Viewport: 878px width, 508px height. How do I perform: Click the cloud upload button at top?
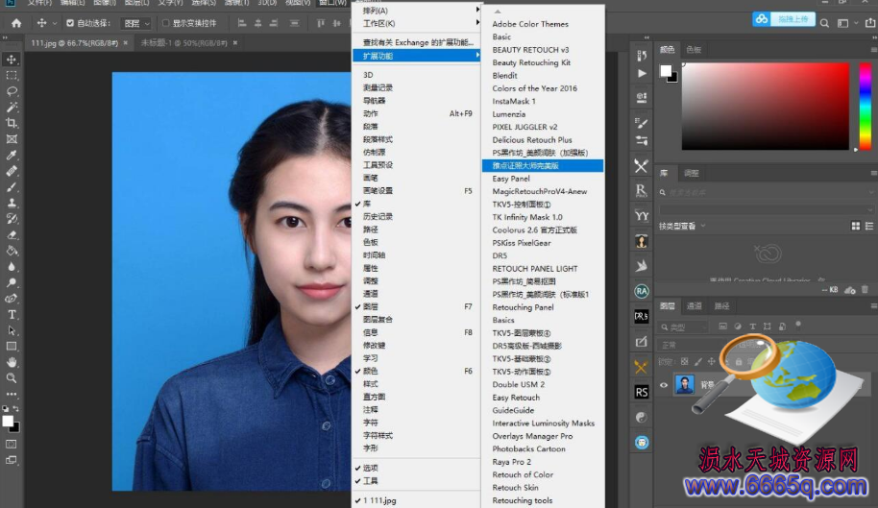pyautogui.click(x=784, y=19)
